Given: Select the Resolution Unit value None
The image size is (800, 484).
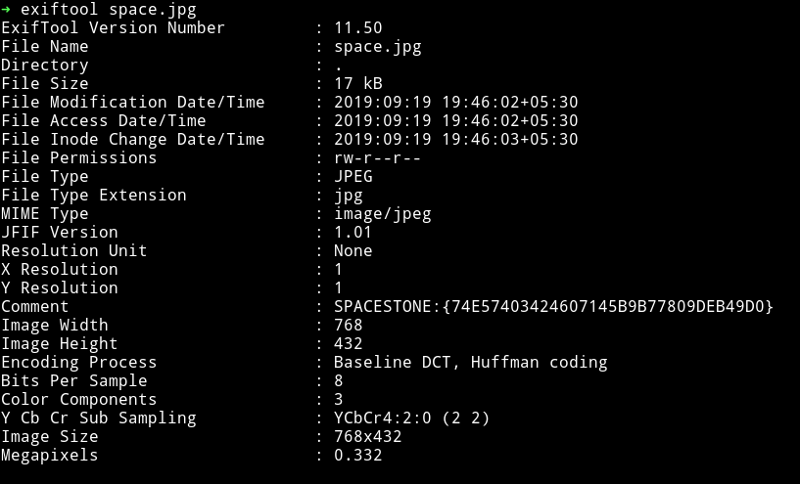Looking at the screenshot, I should [353, 250].
